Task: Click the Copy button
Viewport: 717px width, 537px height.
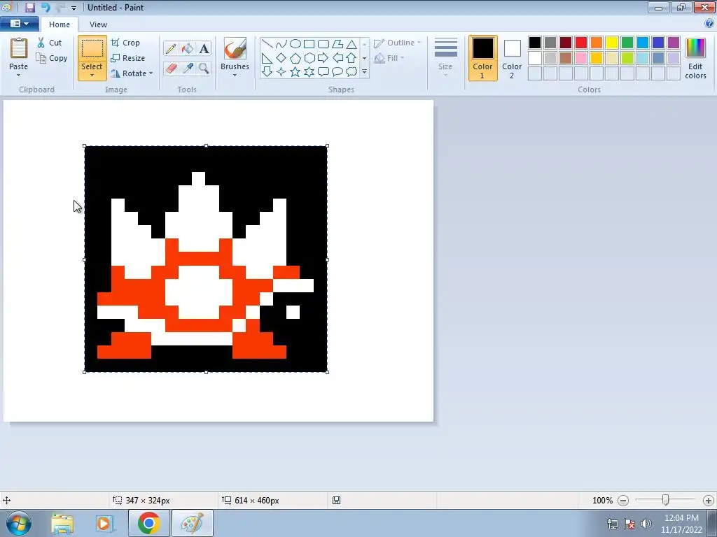Action: 52,58
